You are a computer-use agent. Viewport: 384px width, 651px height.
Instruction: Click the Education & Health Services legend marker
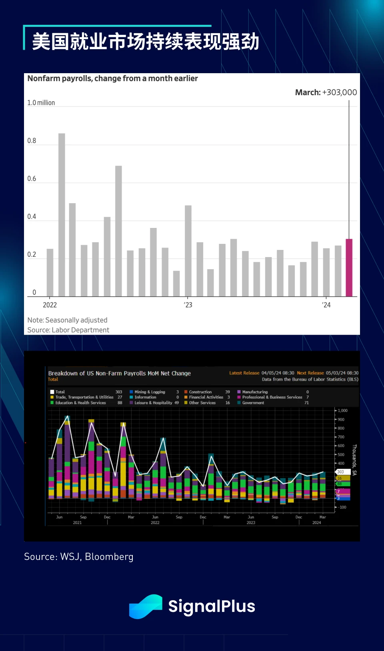[52, 403]
